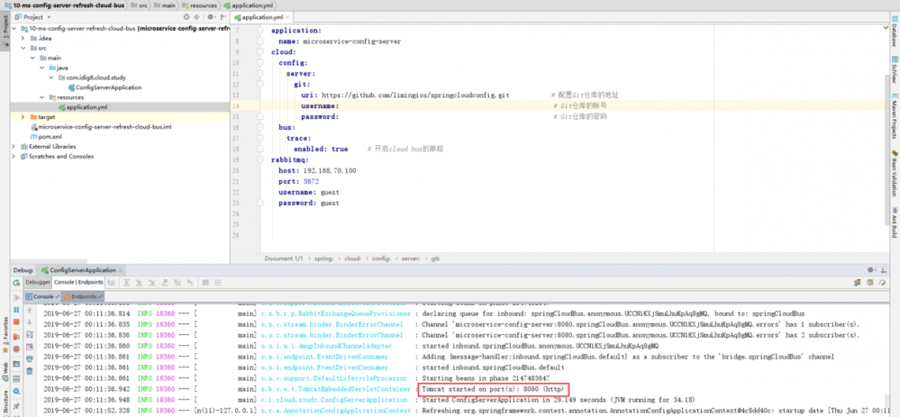
Task: Hide the Project panel with hide icon
Action: click(223, 17)
